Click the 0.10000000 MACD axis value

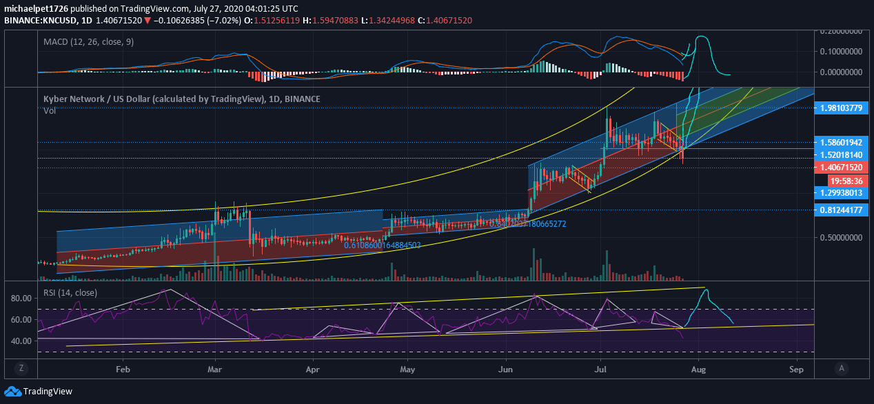click(x=841, y=52)
